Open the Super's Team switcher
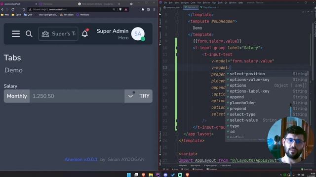The image size is (316, 177). coord(58,34)
